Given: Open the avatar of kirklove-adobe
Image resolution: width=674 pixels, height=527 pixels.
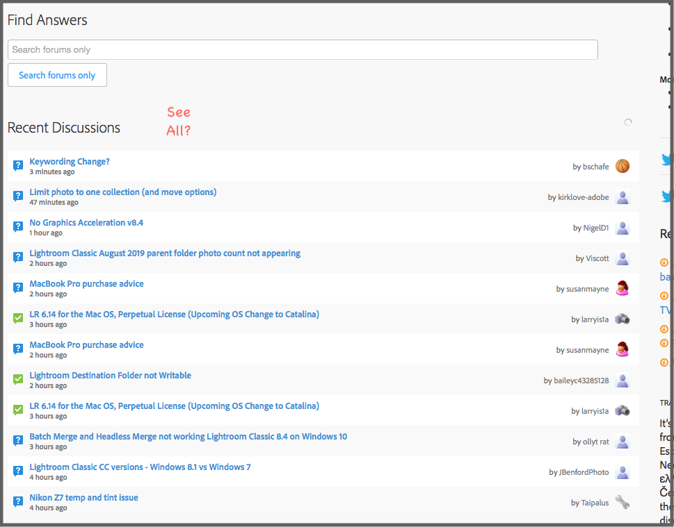Looking at the screenshot, I should [623, 197].
